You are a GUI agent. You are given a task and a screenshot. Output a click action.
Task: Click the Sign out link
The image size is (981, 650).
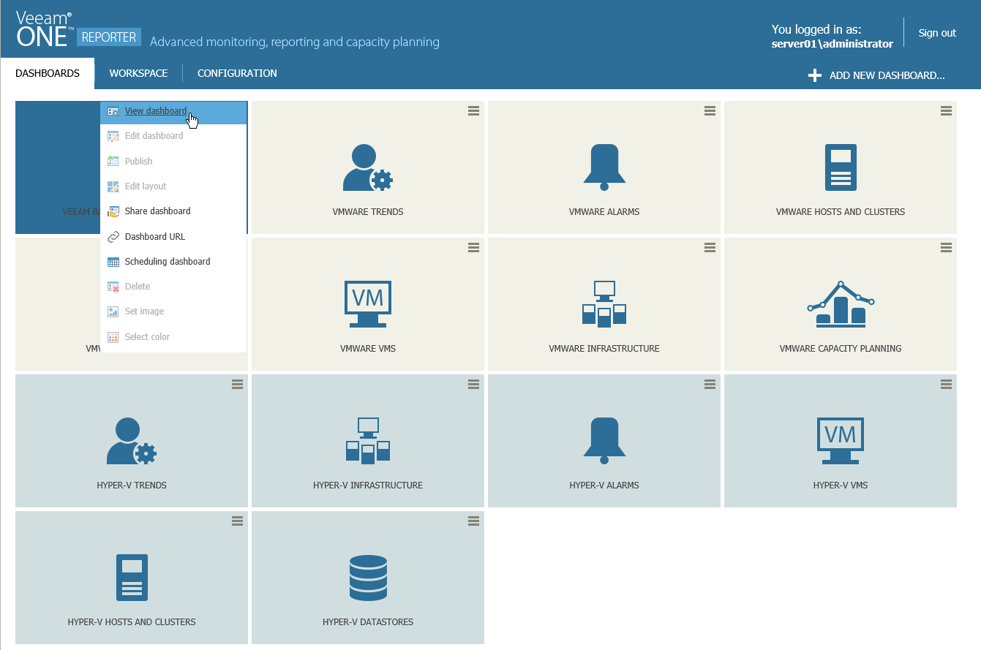click(937, 33)
